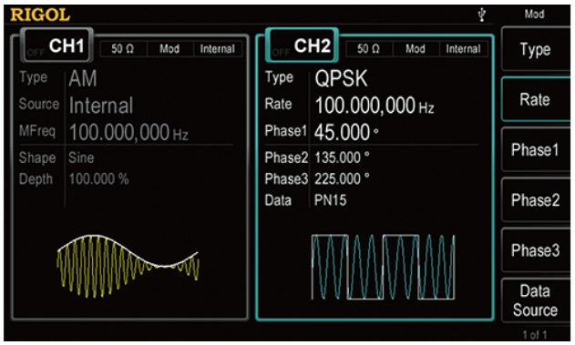575x345 pixels.
Task: Click the RIGOL logo
Action: (40, 15)
